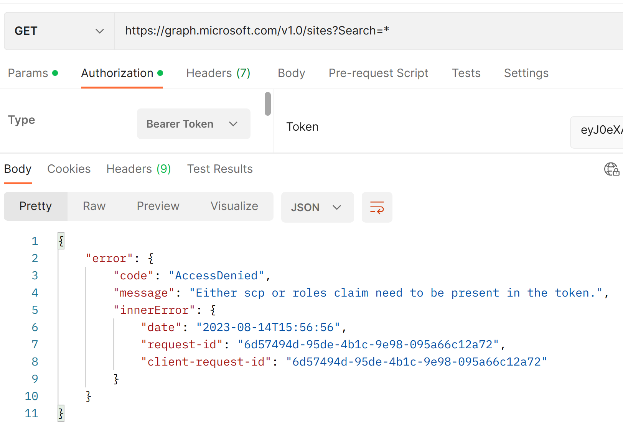
Task: Click the "client-request-id" key on line 8
Action: (206, 362)
